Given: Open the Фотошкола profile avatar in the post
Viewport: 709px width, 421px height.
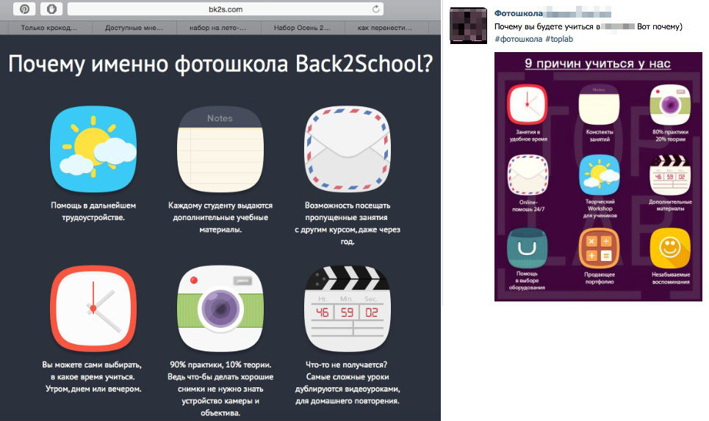Looking at the screenshot, I should 469,25.
